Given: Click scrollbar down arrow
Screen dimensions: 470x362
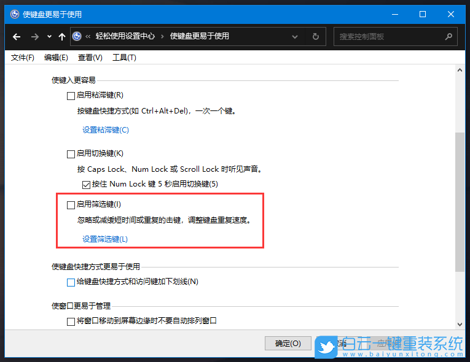Looking at the screenshot, I should pyautogui.click(x=460, y=325).
